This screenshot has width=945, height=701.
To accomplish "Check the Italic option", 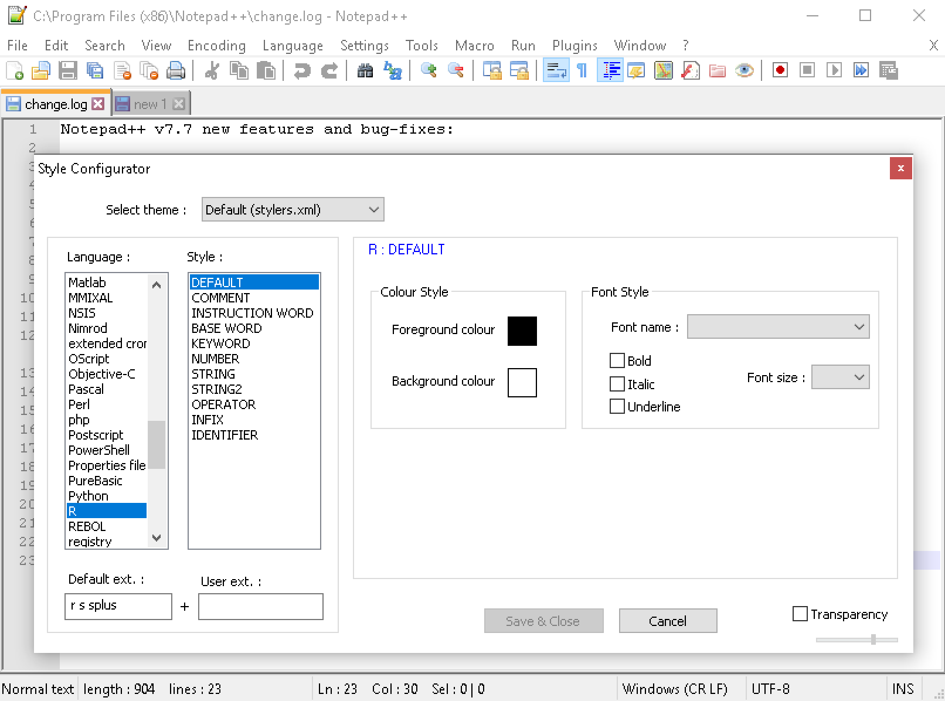I will click(x=617, y=384).
